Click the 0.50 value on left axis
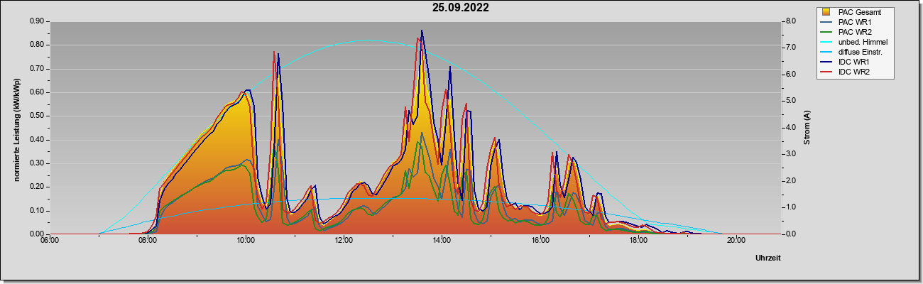The height and width of the screenshot is (284, 923). click(37, 116)
